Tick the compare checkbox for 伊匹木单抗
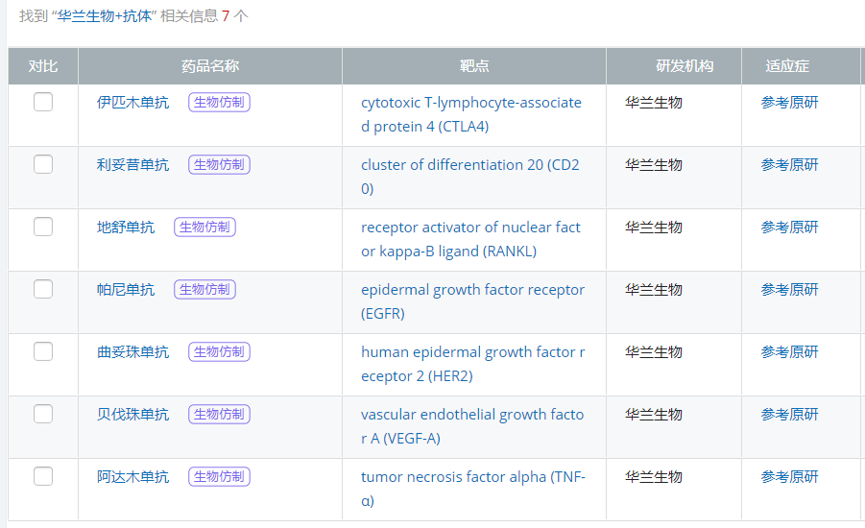Screen dimensions: 865x528 tap(43, 102)
